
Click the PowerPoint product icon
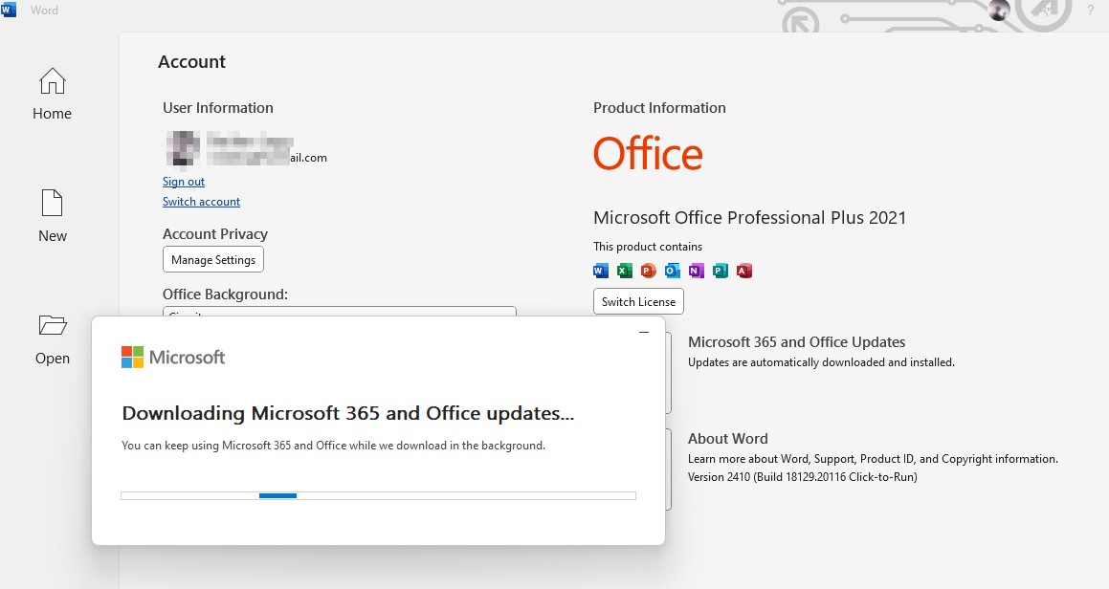coord(649,270)
